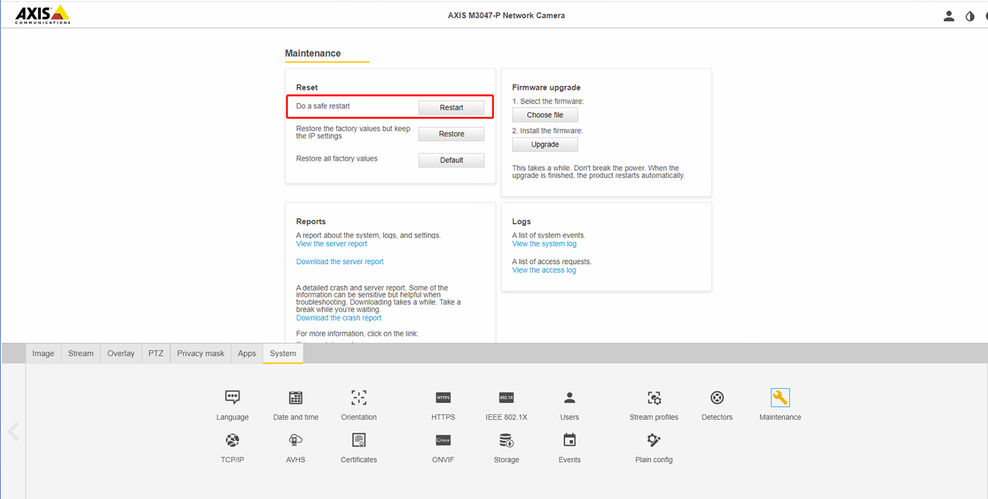Click the Maintenance page heading
This screenshot has height=499, width=988.
coord(313,53)
